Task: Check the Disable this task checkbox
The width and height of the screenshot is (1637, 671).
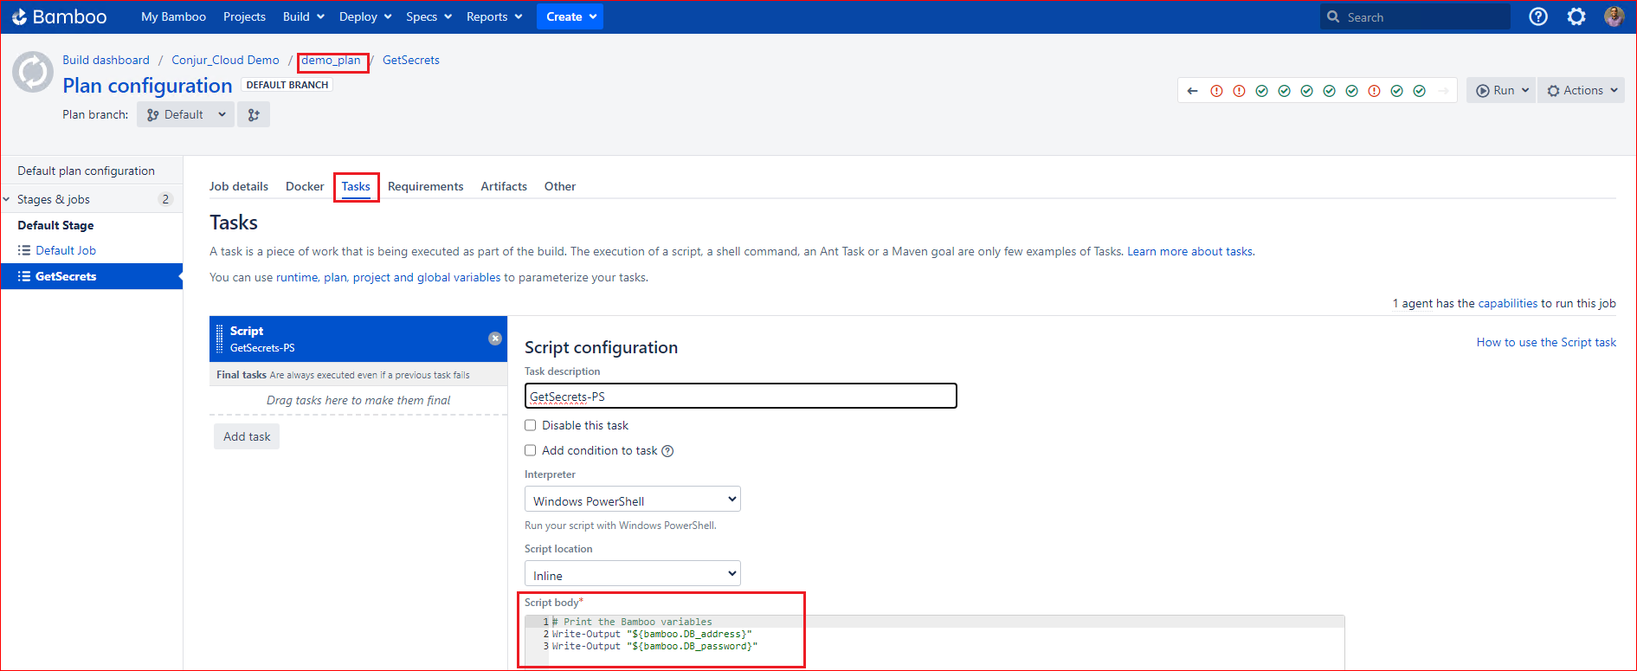Action: (531, 425)
